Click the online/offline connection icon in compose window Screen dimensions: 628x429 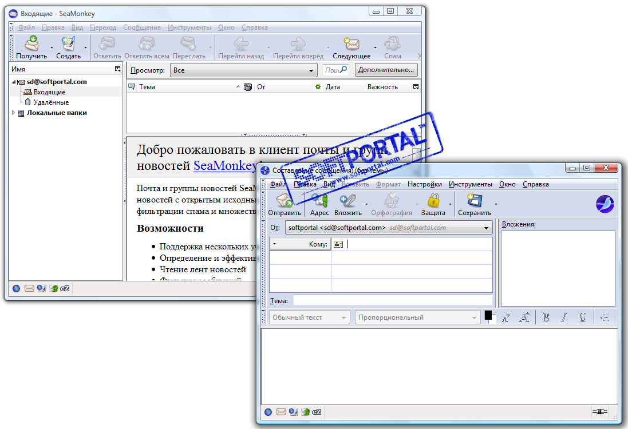coord(599,411)
